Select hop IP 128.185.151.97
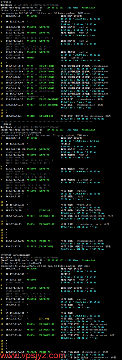 (15, 58)
